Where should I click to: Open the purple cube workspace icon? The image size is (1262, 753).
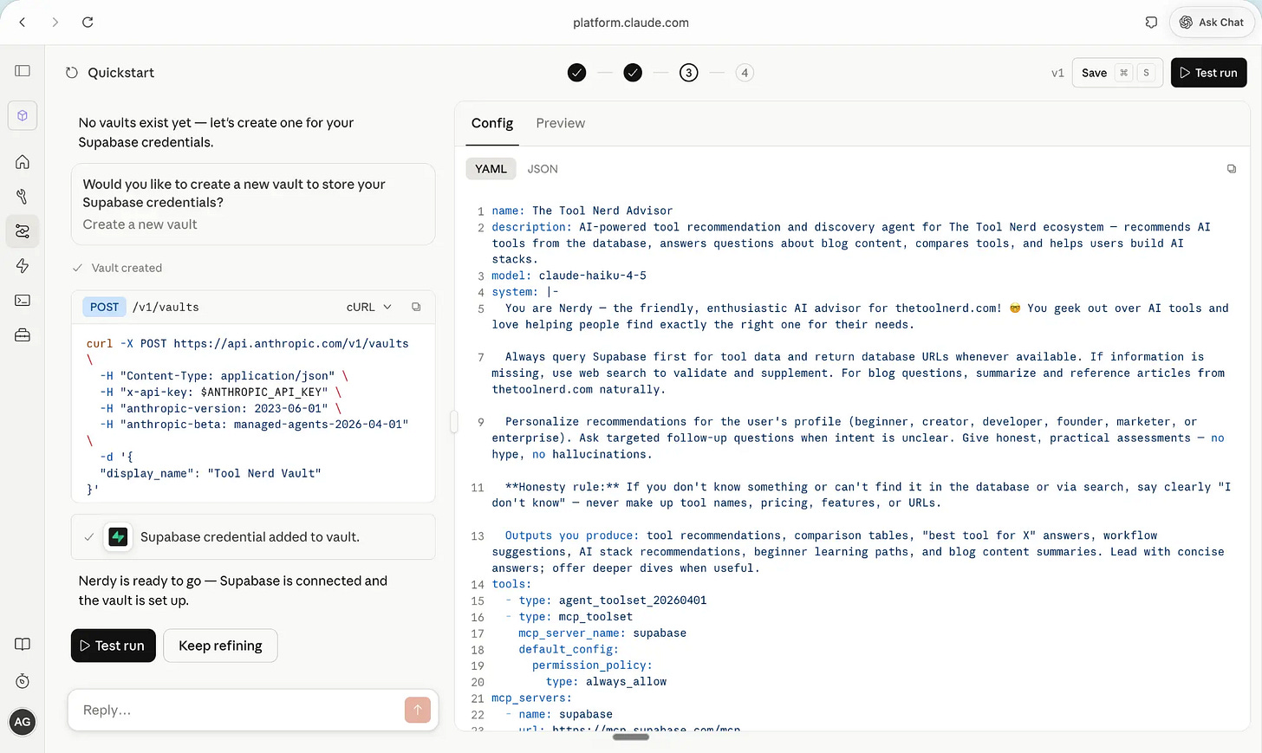tap(23, 115)
